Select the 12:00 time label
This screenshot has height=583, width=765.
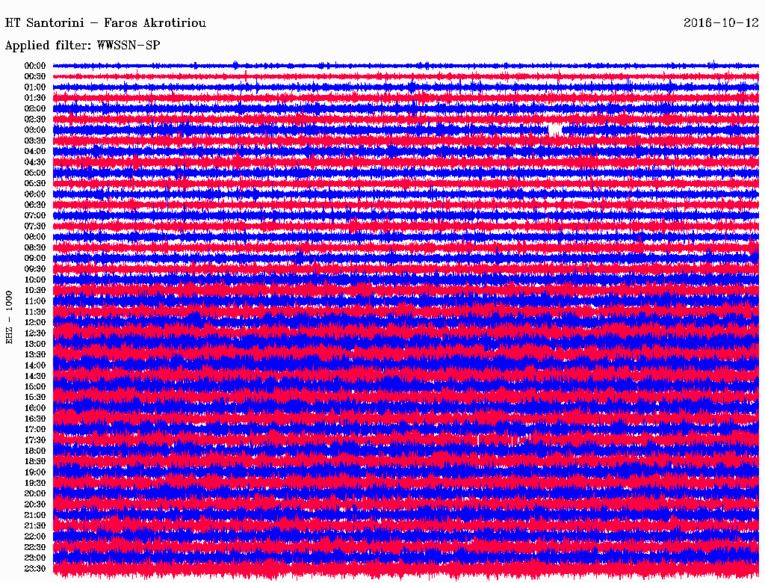pos(35,323)
